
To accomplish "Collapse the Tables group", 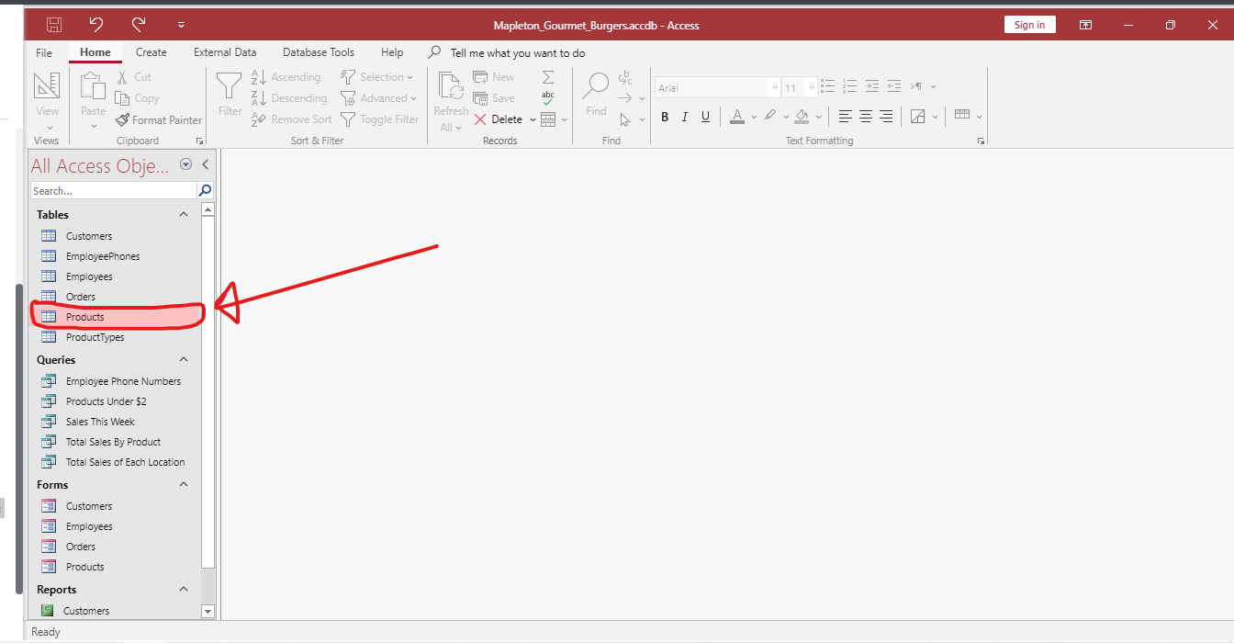I will (184, 214).
